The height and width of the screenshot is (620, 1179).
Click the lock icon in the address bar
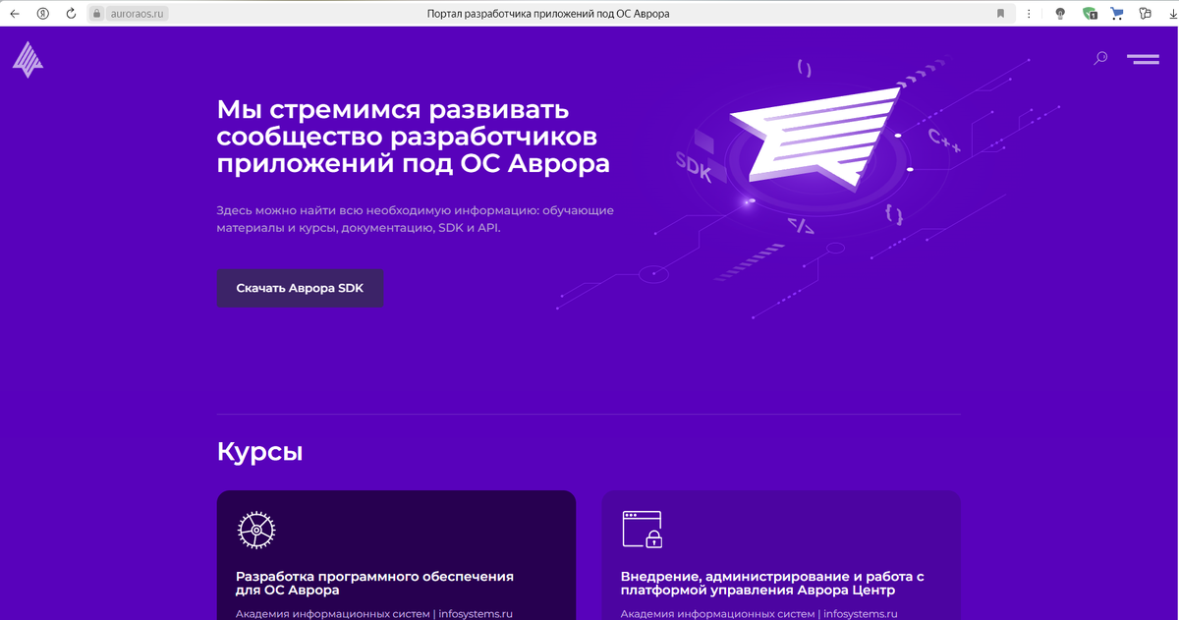[x=95, y=13]
